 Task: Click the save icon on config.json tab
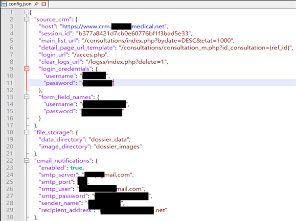point(5,4)
